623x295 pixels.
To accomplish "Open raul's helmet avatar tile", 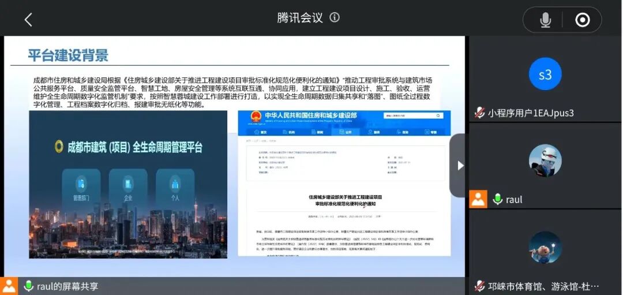I will tap(545, 160).
